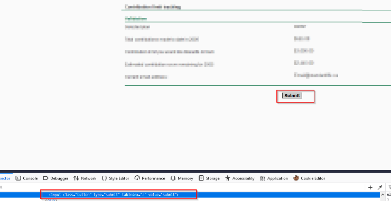Open the Accessibility tab
The image size is (391, 201).
tap(240, 178)
